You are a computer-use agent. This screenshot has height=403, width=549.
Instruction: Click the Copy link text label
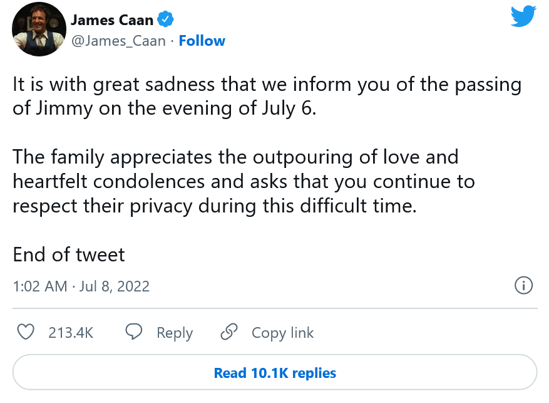pos(282,333)
